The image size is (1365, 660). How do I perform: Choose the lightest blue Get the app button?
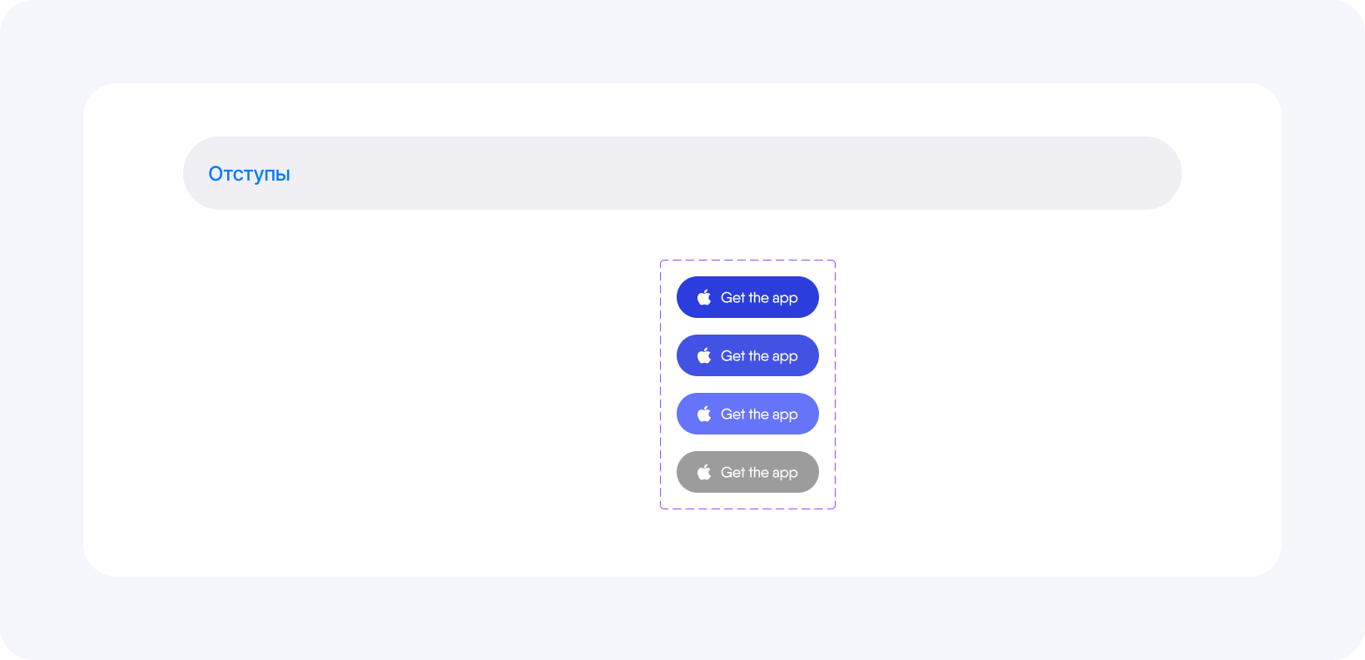coord(747,414)
